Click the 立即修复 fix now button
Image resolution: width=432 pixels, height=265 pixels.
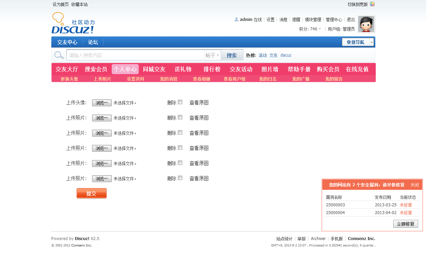tap(405, 224)
